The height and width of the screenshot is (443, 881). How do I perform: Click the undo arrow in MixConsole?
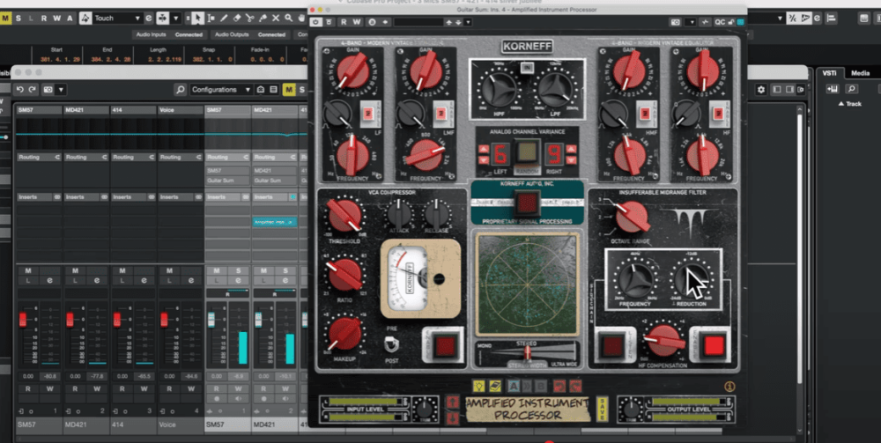click(20, 89)
